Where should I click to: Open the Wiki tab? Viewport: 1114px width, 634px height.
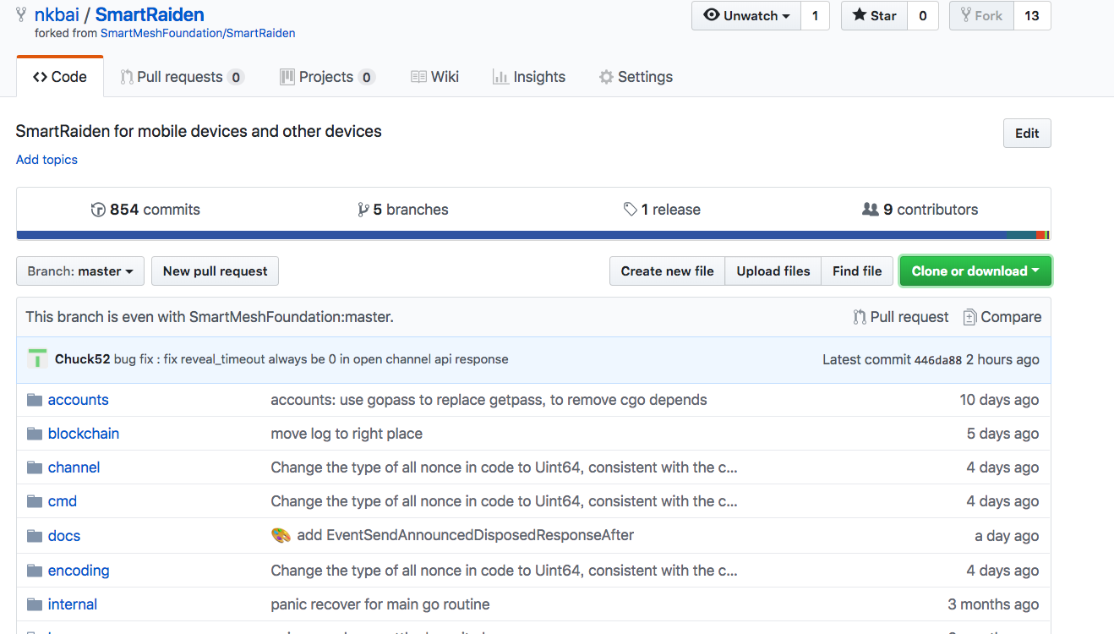point(434,77)
